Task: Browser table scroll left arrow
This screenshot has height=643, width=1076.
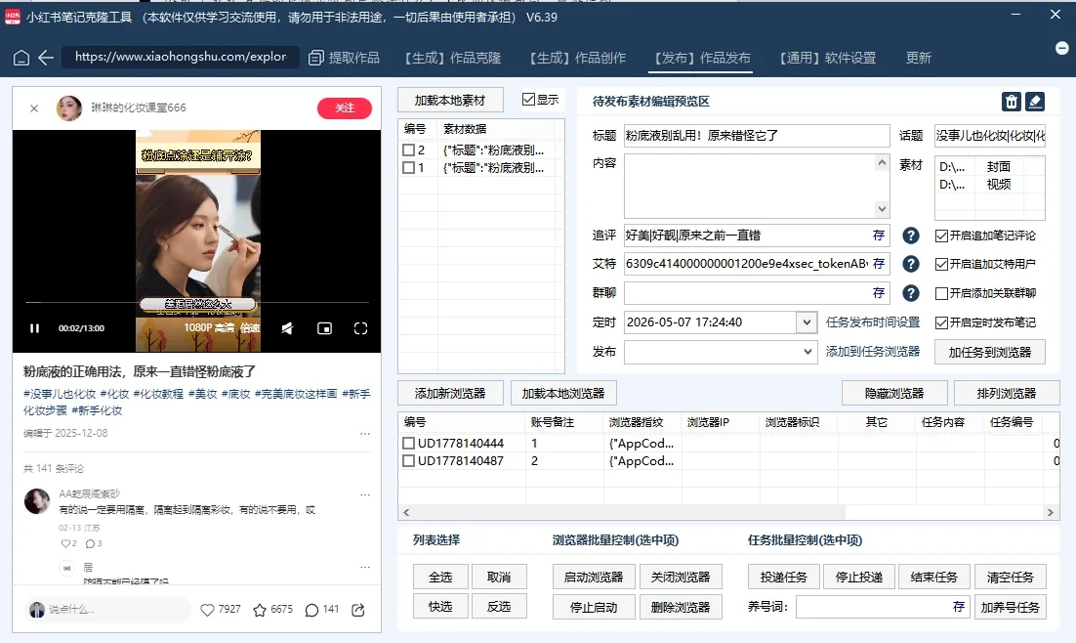Action: coord(406,512)
